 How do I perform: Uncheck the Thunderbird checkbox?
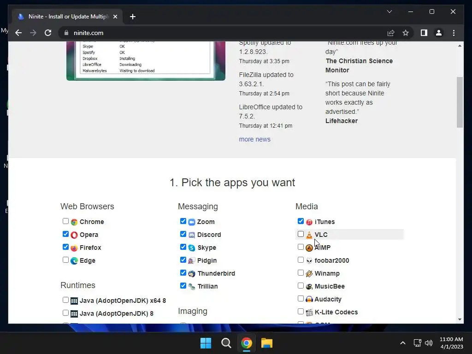coord(183,273)
